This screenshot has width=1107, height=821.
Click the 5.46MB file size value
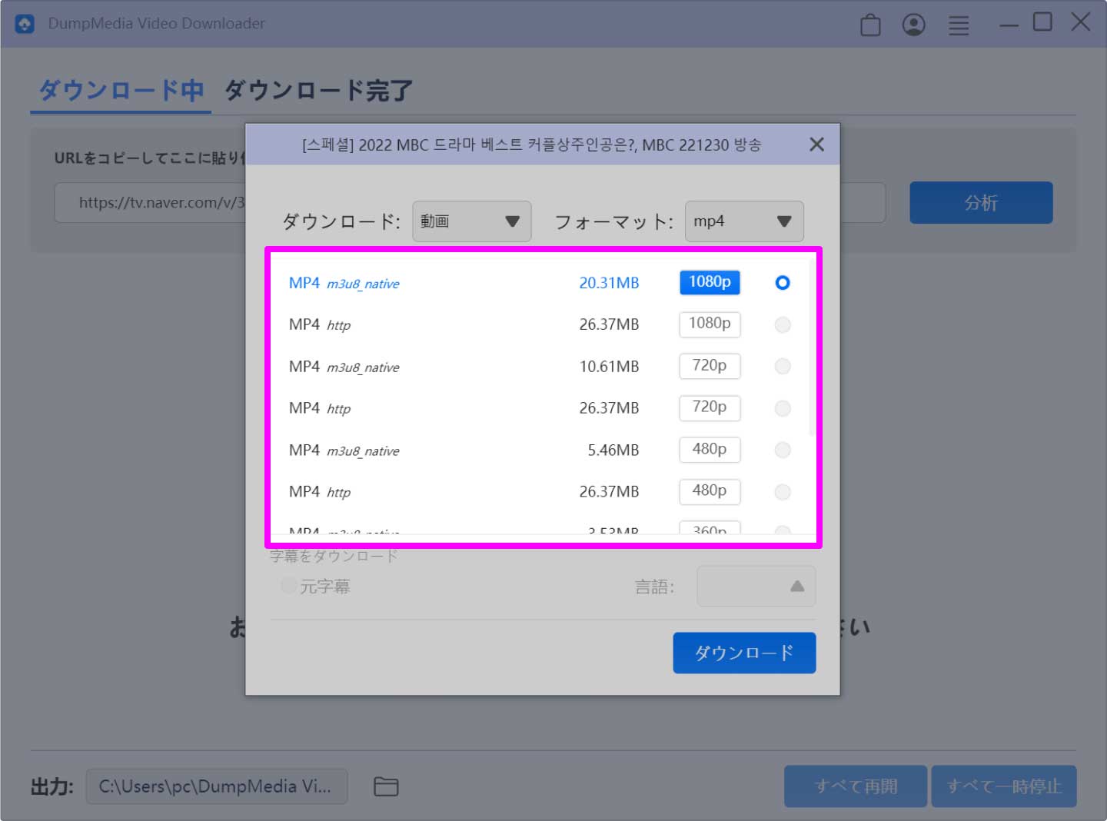[613, 450]
